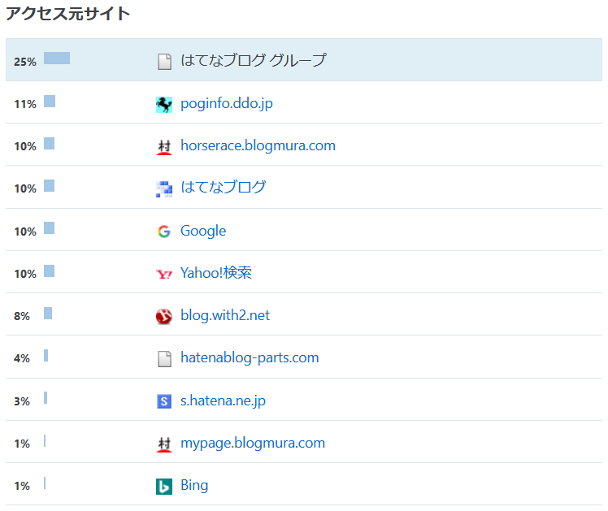Open the Google referrer link
The image size is (608, 511).
tap(203, 231)
